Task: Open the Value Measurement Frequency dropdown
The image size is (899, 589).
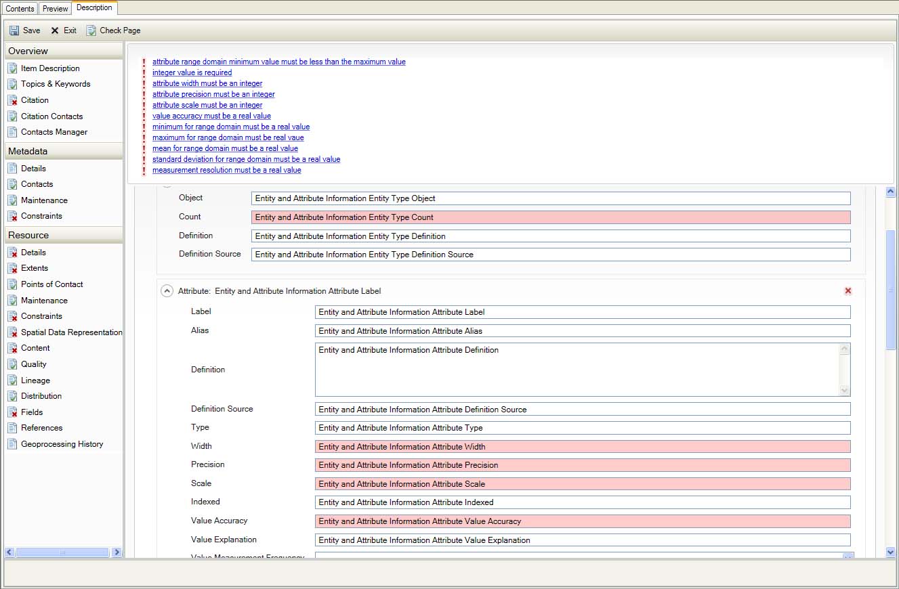Action: tap(848, 557)
